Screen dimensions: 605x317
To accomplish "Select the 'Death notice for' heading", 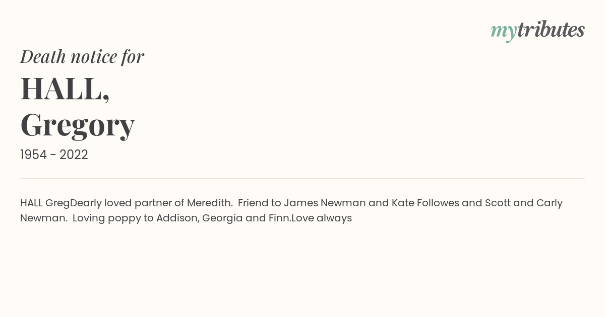I will pyautogui.click(x=82, y=57).
